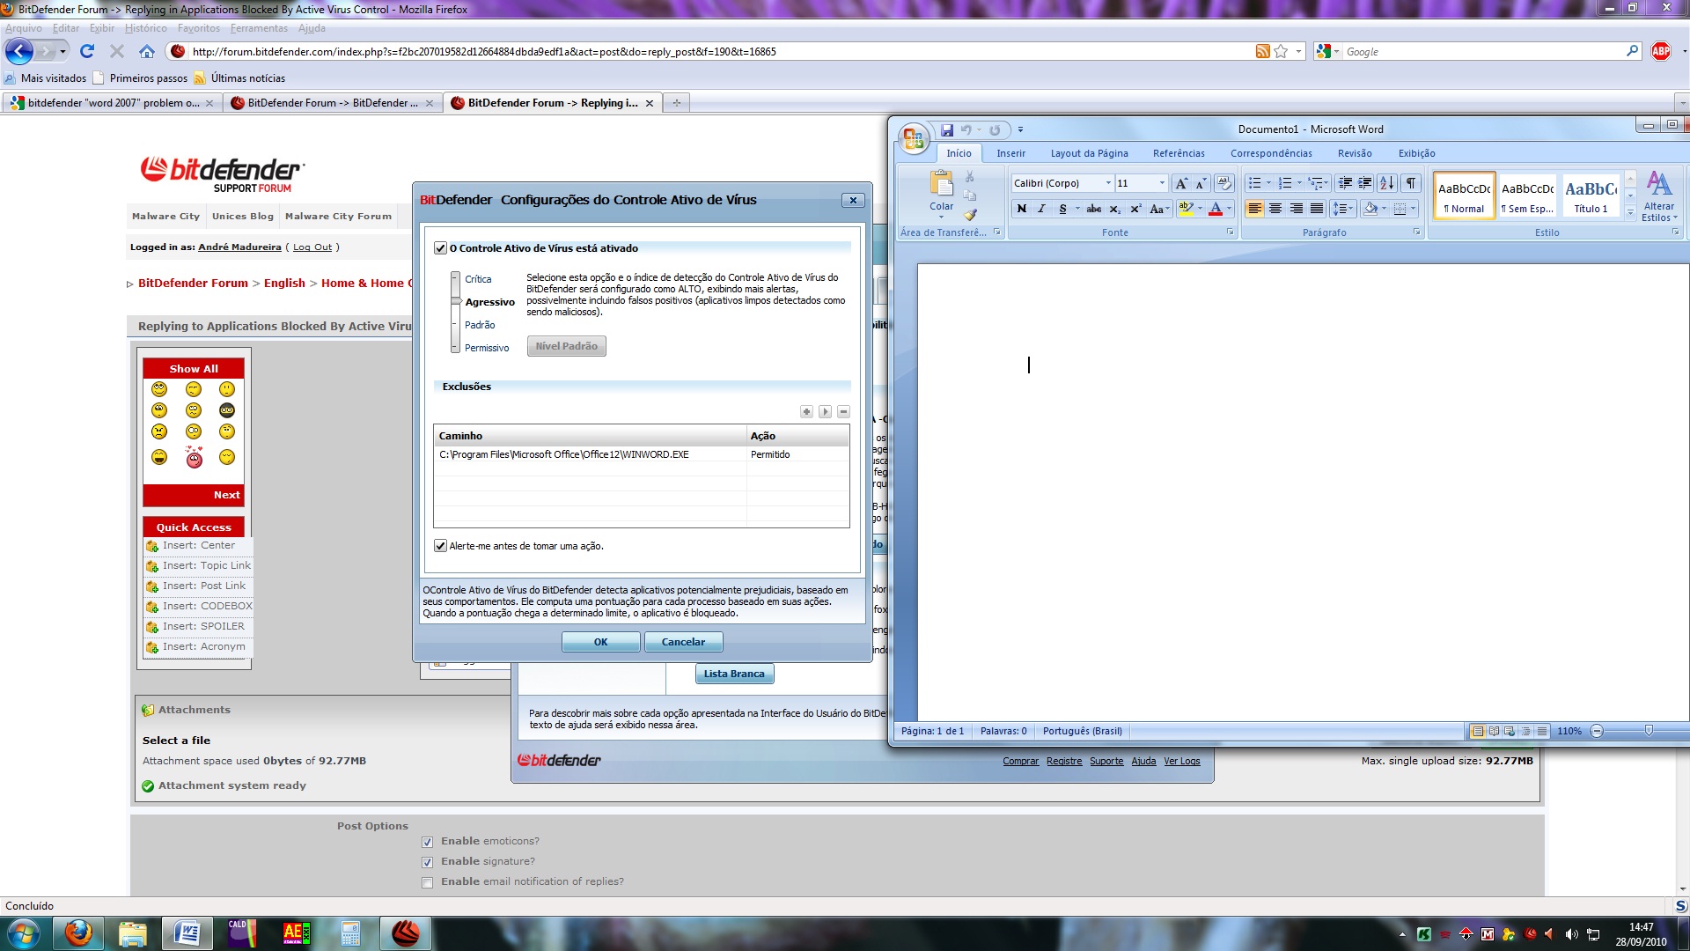The width and height of the screenshot is (1690, 951).
Task: Click the show paragraph marks icon
Action: 1410,183
